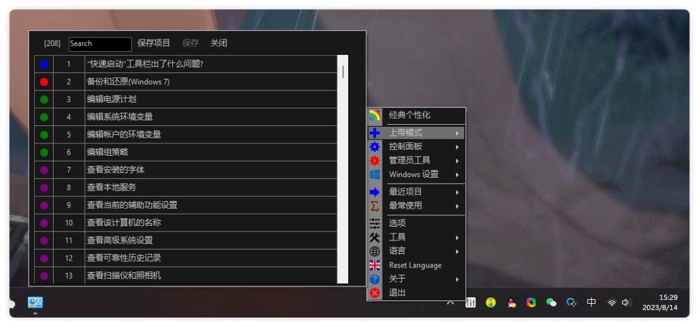Click the Windows logo icon in the menu

375,174
